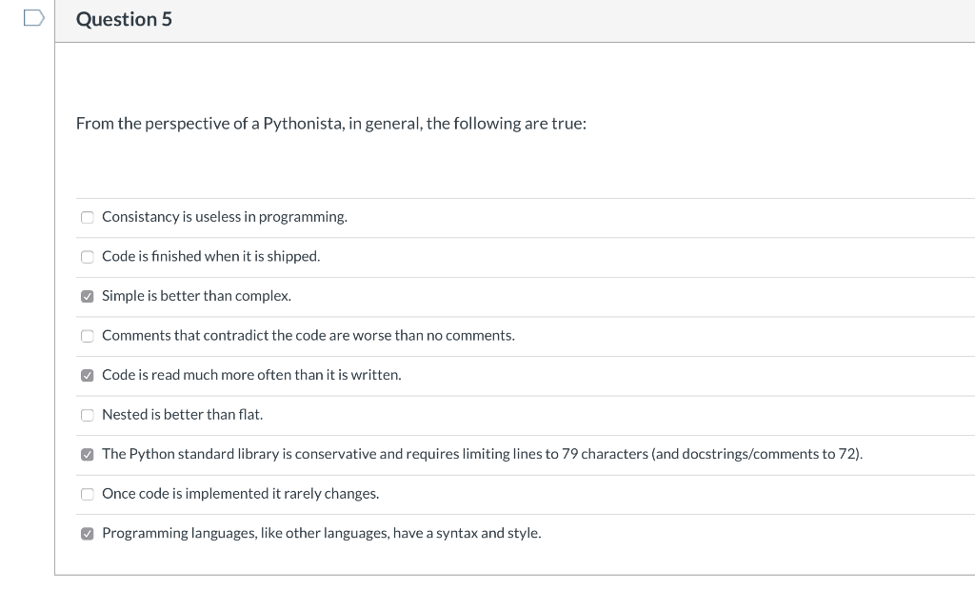This screenshot has height=590, width=975.
Task: Untick 'Programming languages have a syntax and style'
Action: click(88, 534)
